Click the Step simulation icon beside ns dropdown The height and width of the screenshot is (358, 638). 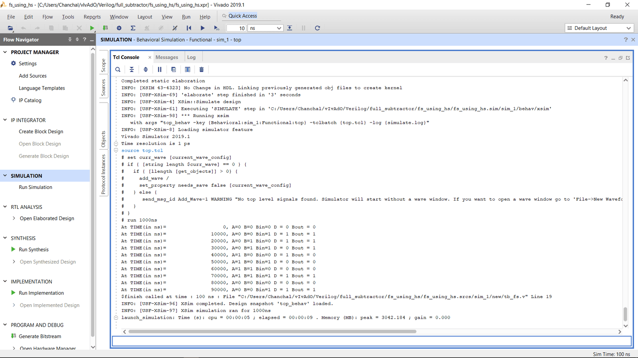(289, 28)
